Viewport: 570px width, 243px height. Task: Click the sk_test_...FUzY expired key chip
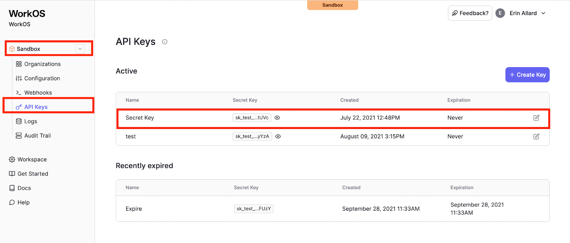254,209
